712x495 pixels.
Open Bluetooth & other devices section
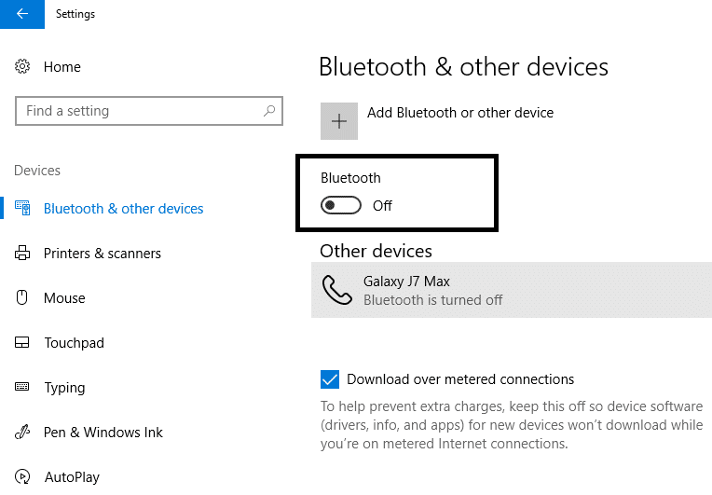coord(123,209)
